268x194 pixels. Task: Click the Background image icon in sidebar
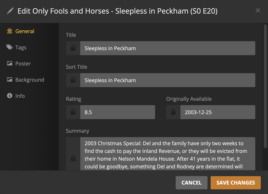(x=10, y=80)
